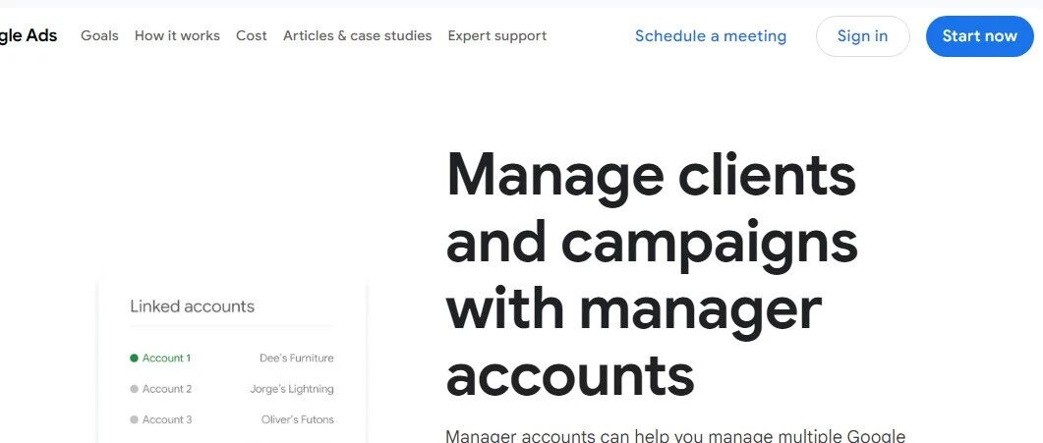Select the gray Account 2 status dot
This screenshot has width=1043, height=443.
pyautogui.click(x=134, y=389)
